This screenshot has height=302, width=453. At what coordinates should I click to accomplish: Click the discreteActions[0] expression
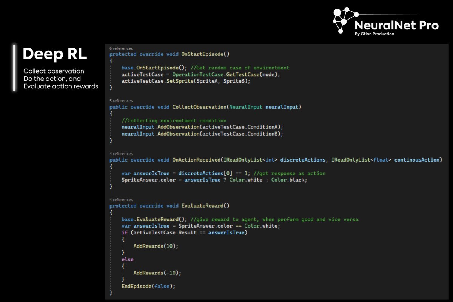point(205,173)
